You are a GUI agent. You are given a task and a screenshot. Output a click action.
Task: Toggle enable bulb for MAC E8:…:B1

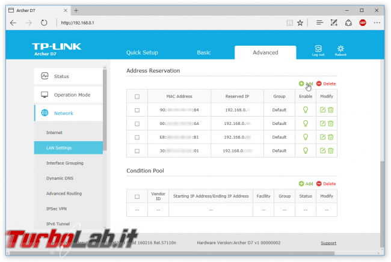(306, 137)
